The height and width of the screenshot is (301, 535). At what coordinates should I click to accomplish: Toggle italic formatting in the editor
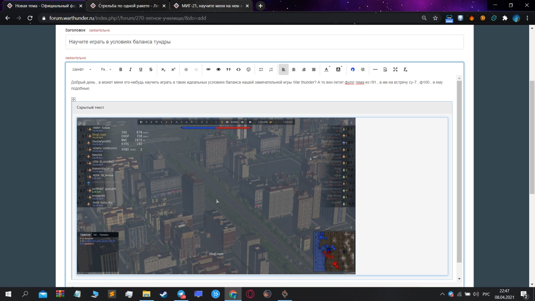click(x=130, y=69)
